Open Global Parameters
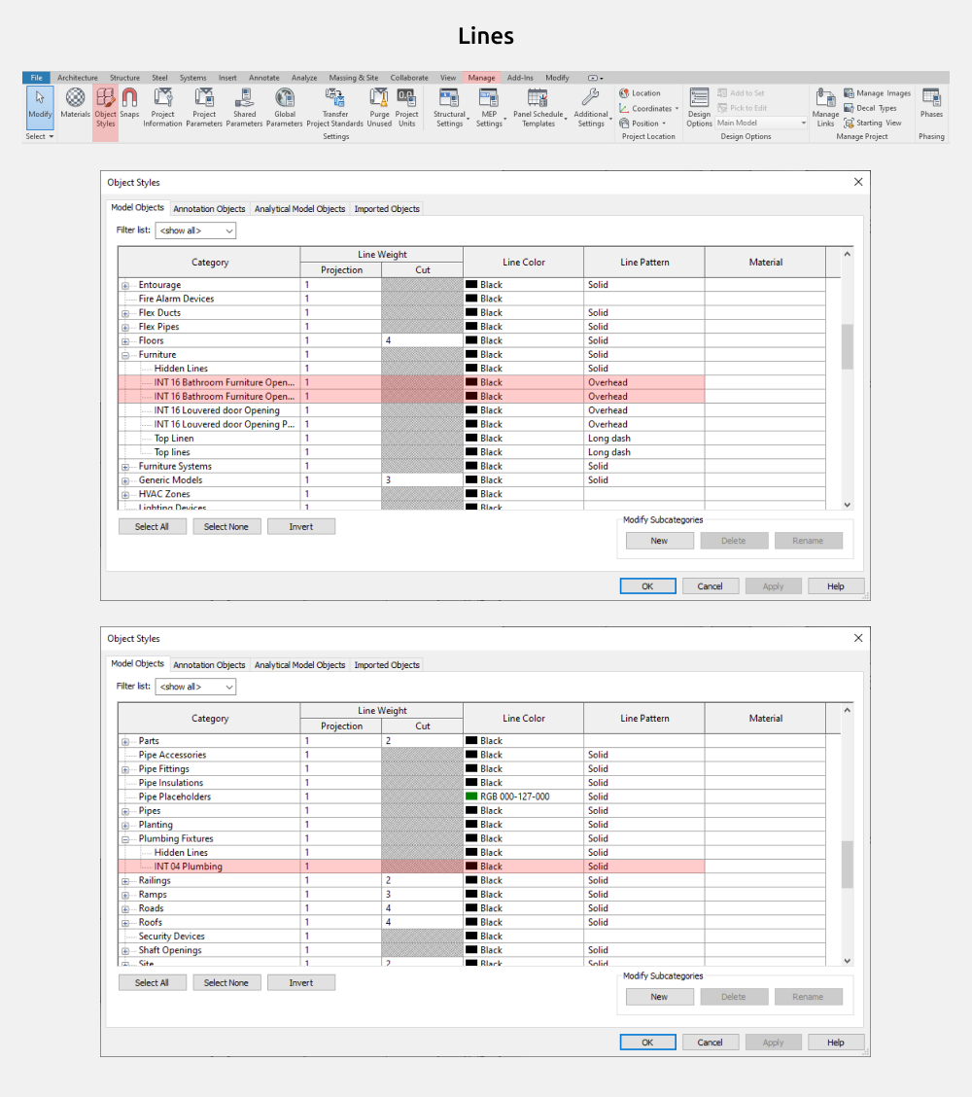 285,107
